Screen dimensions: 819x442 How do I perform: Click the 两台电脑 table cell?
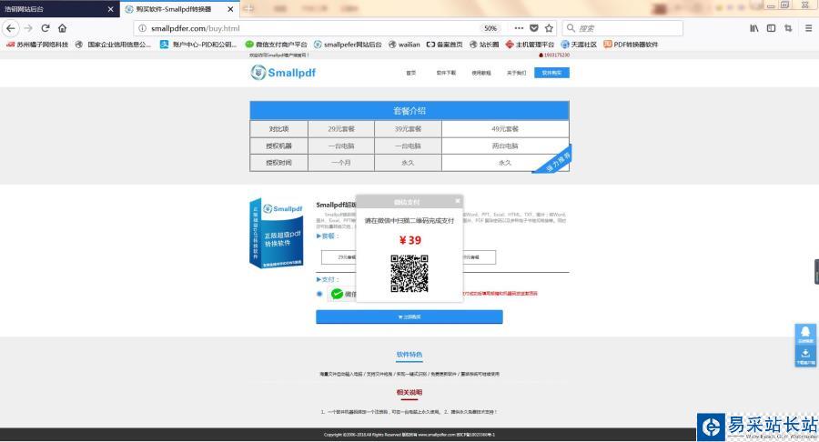[x=505, y=146]
